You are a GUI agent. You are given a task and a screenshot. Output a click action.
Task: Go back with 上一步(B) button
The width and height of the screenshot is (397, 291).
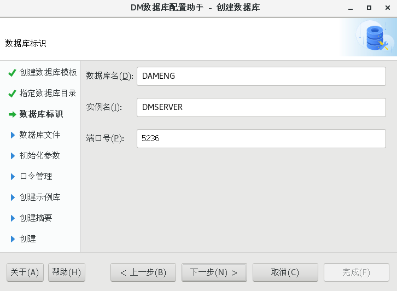pyautogui.click(x=143, y=272)
